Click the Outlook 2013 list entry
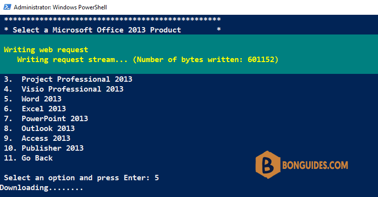 pyautogui.click(x=39, y=129)
